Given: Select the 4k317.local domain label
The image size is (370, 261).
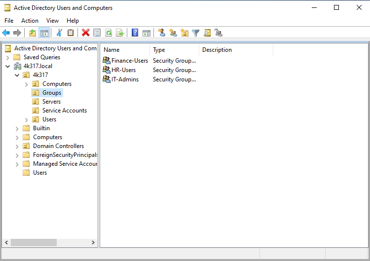Looking at the screenshot, I should tap(38, 66).
